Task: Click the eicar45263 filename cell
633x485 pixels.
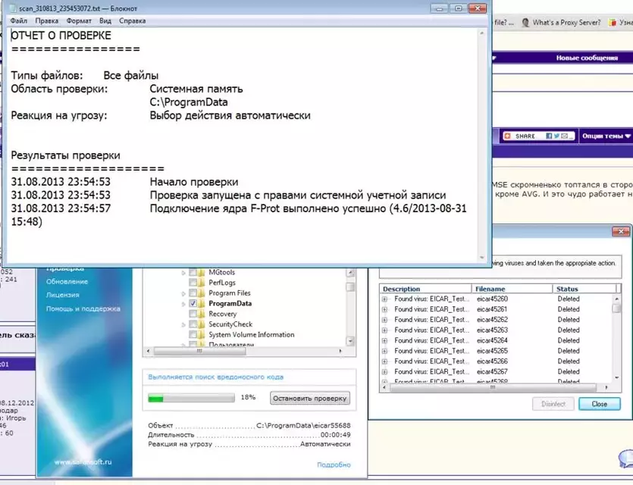Action: [492, 330]
